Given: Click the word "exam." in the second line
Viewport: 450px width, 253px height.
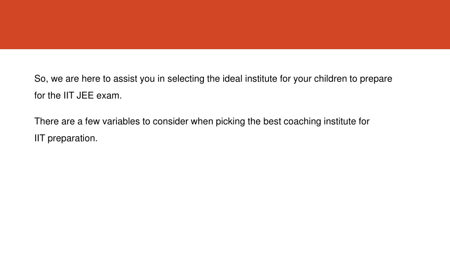Looking at the screenshot, I should [x=109, y=95].
